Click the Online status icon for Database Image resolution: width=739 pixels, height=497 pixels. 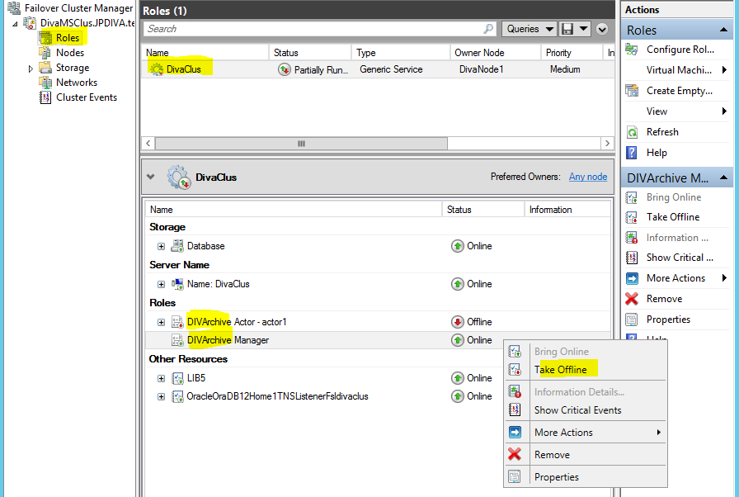(x=457, y=246)
